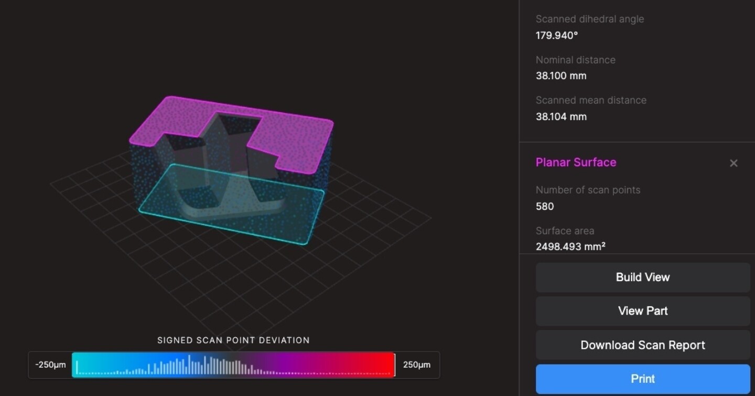Click the number of scan points 580

coord(544,206)
